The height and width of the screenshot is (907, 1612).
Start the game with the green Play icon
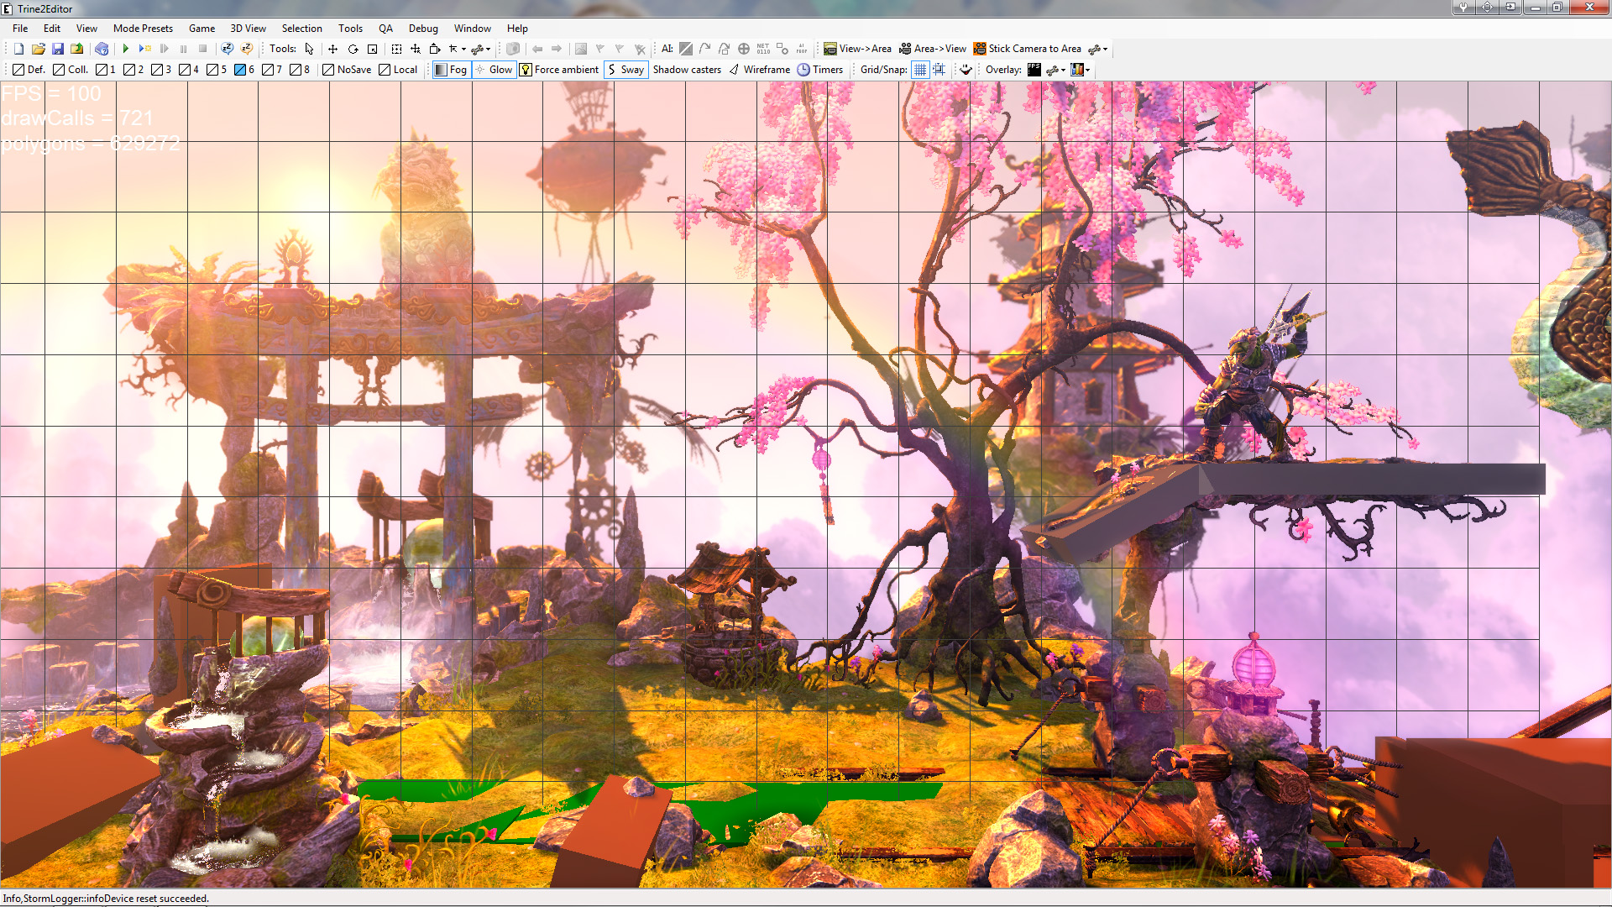(x=125, y=49)
